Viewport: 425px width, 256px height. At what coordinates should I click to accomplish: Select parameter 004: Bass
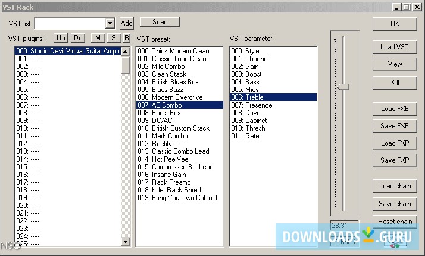pyautogui.click(x=273, y=82)
